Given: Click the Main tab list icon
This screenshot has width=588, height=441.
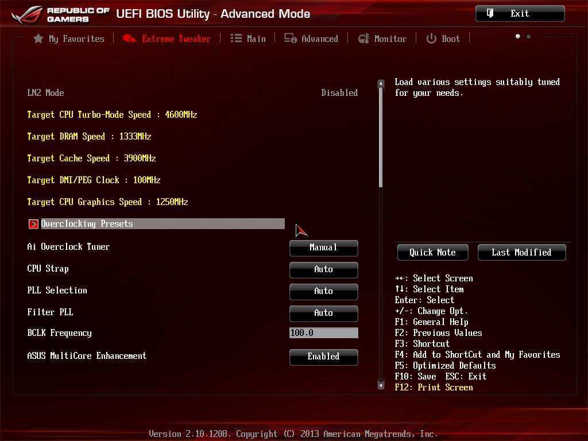Looking at the screenshot, I should (x=236, y=38).
